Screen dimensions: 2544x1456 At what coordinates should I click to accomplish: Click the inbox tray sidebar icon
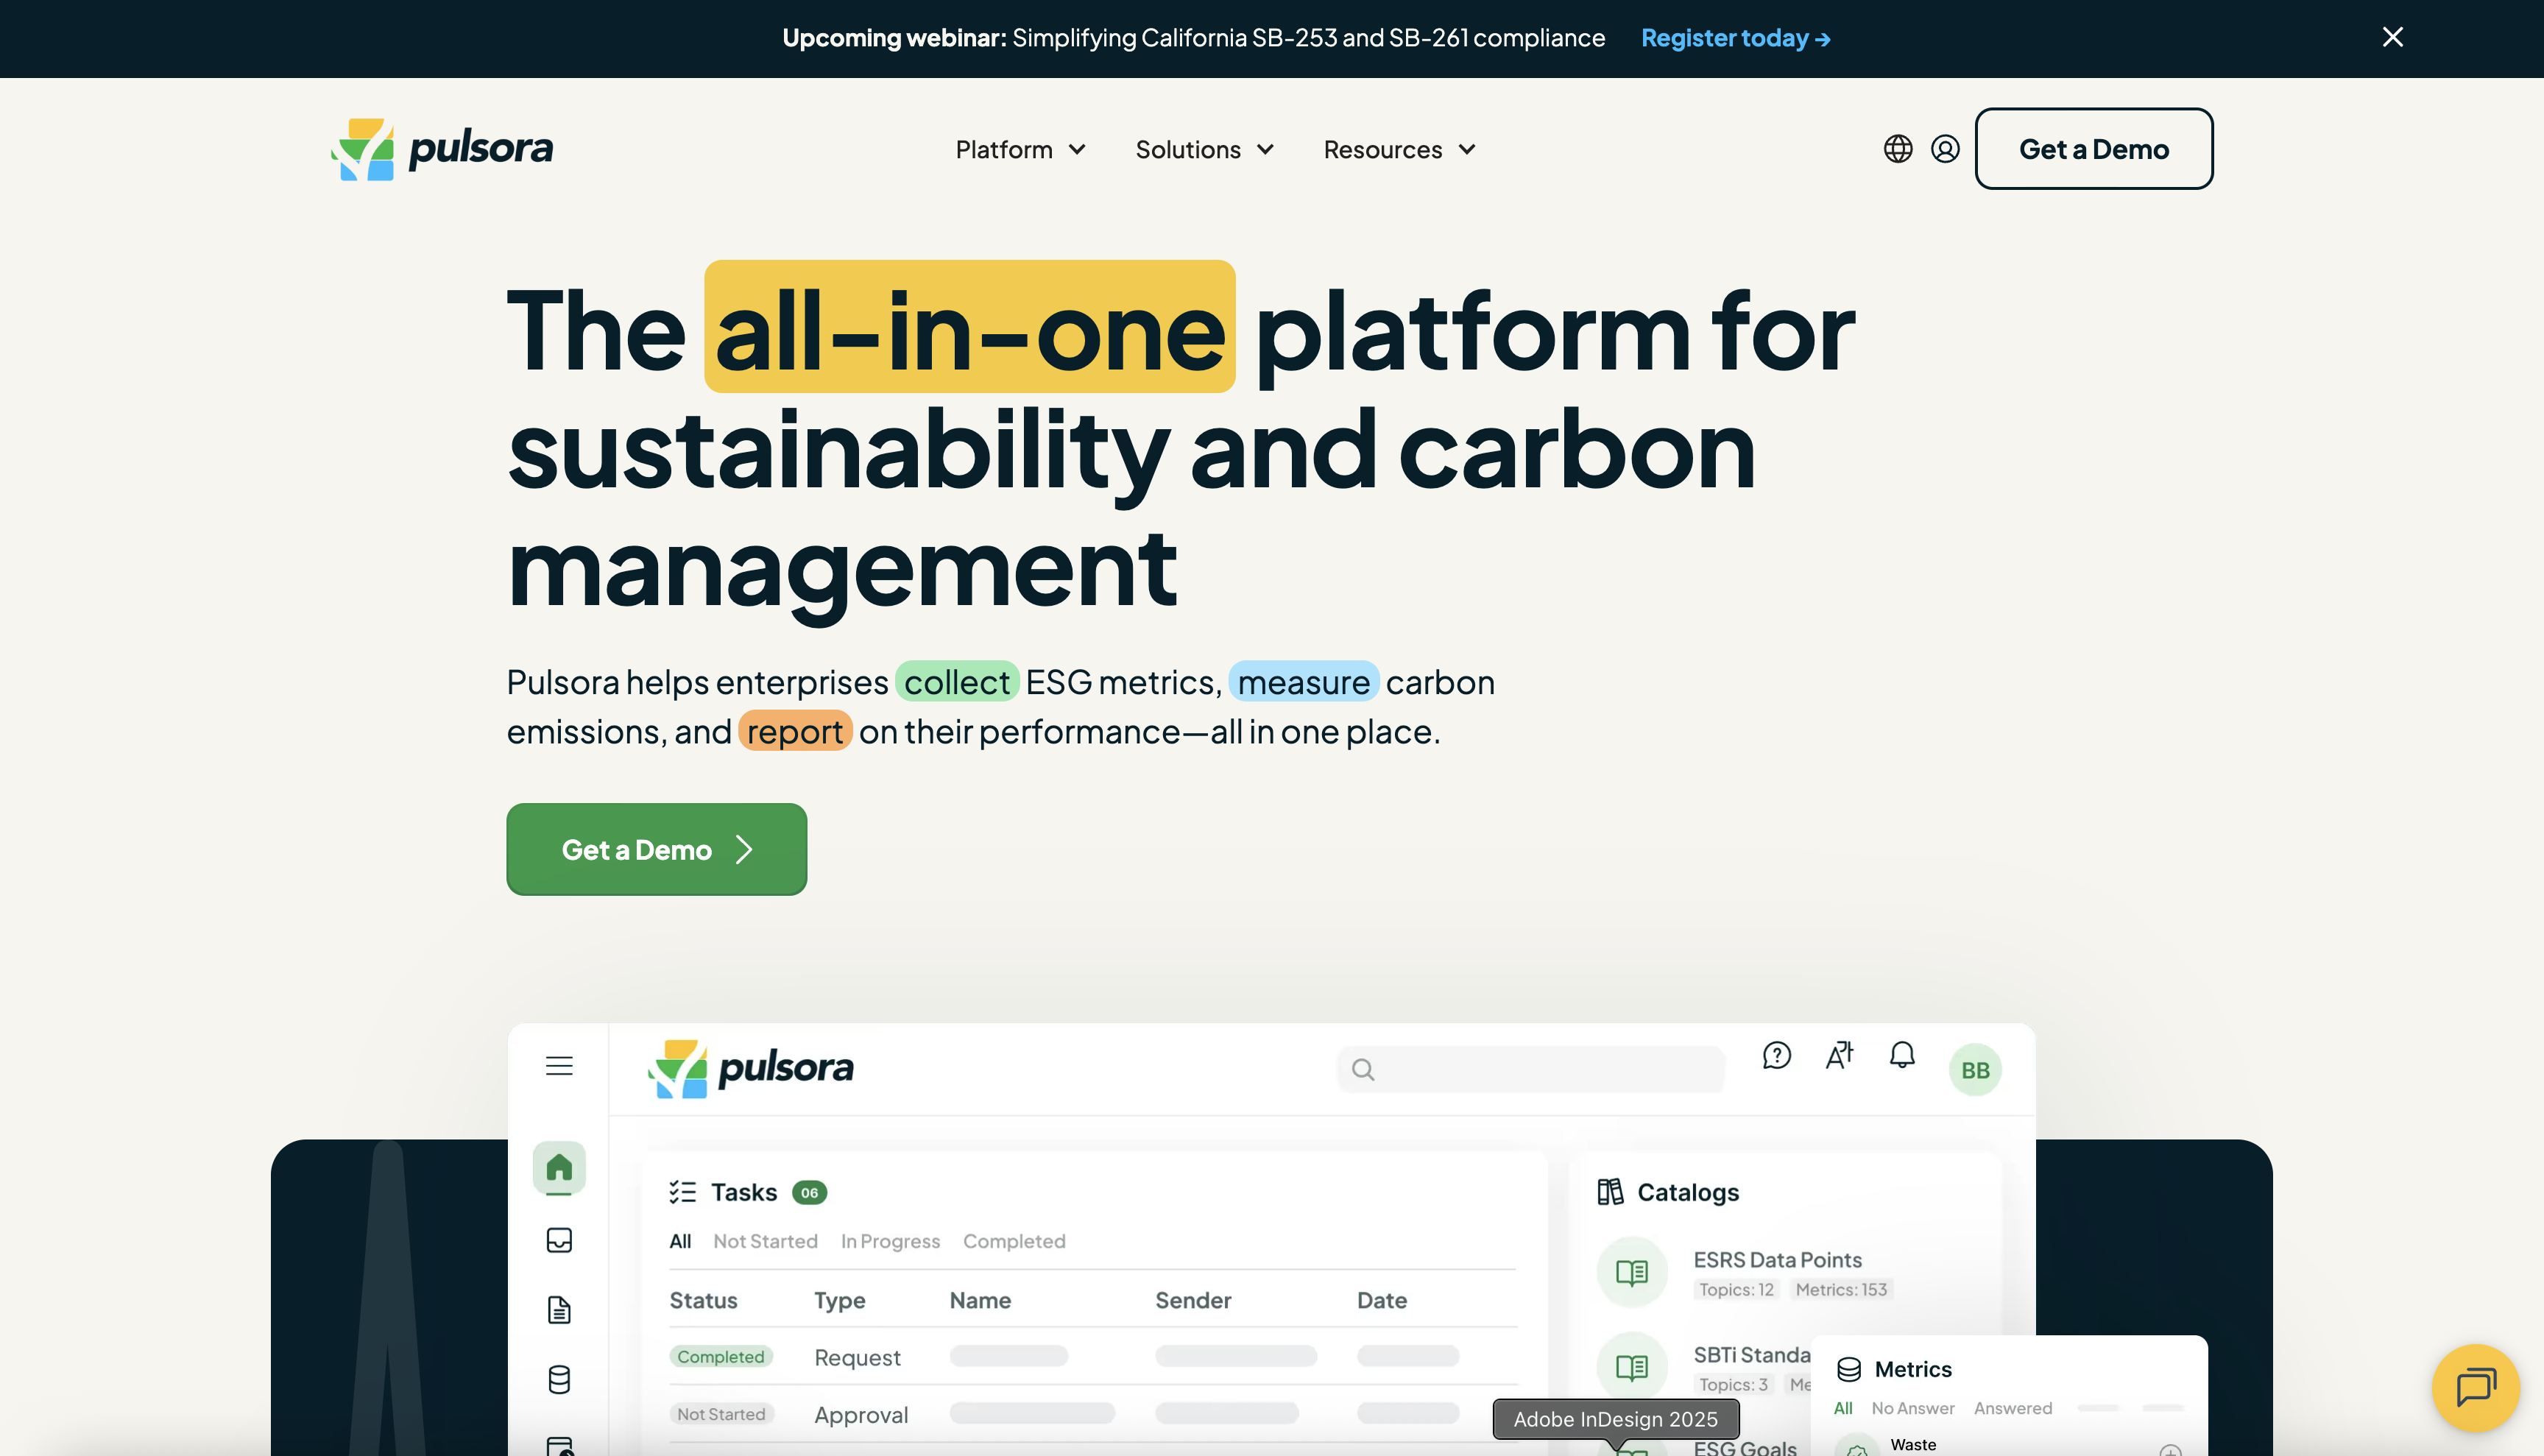[559, 1240]
